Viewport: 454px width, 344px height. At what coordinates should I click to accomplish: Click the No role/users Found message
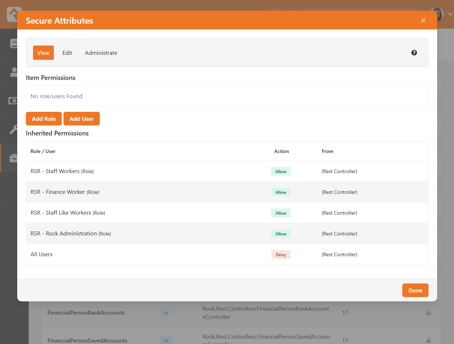coord(56,96)
